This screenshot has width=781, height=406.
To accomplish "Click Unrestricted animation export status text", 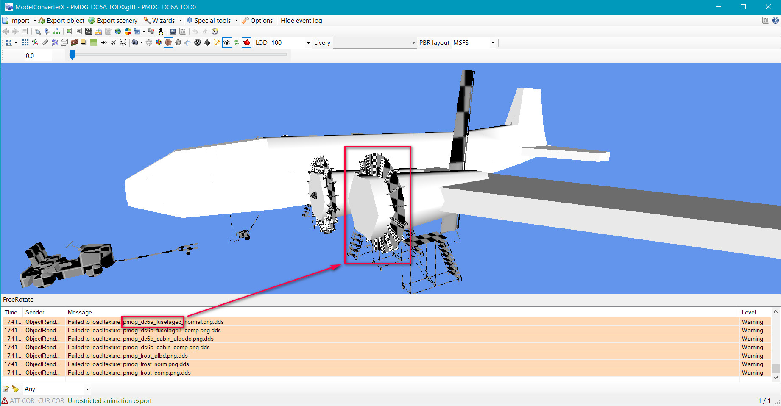I will tap(110, 401).
